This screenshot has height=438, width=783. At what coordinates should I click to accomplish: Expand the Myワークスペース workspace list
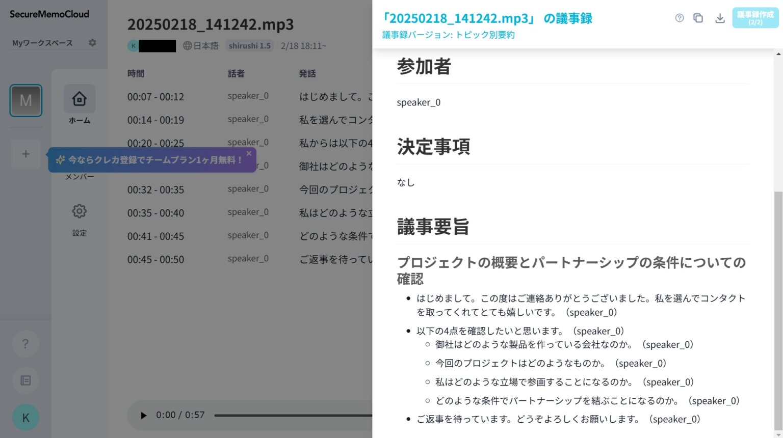pyautogui.click(x=43, y=43)
